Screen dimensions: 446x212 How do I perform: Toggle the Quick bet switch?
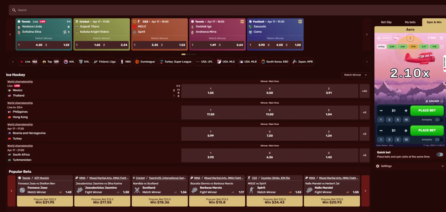pos(439,155)
